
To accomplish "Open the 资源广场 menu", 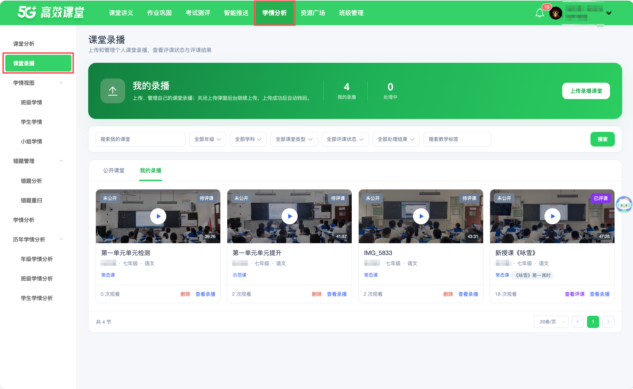I will click(313, 13).
